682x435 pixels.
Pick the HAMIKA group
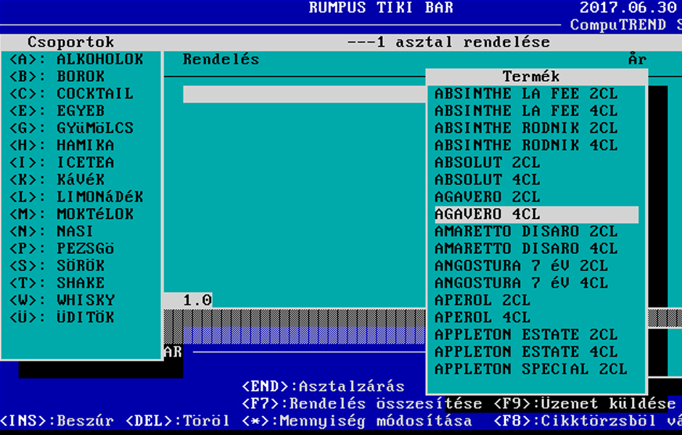tap(62, 145)
